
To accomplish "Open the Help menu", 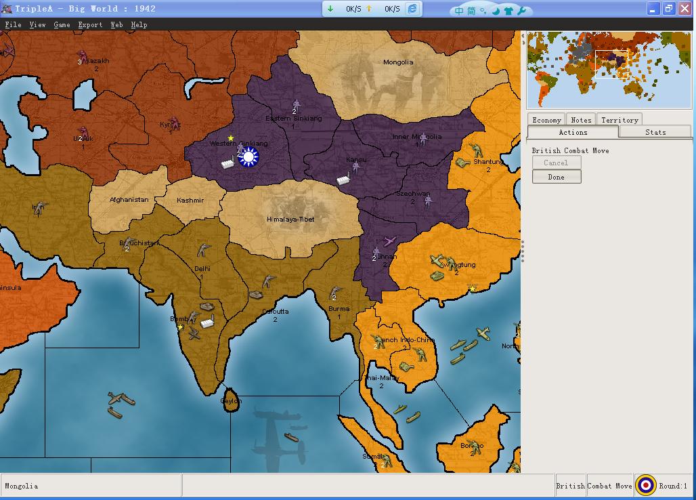I will point(139,25).
